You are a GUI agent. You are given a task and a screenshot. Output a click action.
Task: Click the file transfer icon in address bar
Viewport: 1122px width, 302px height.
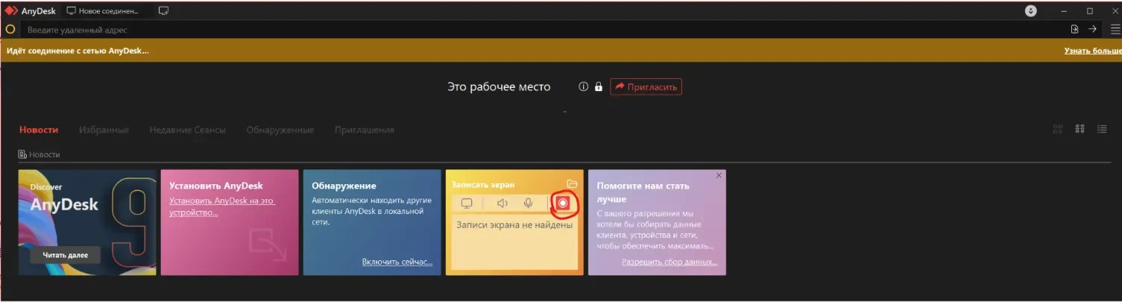click(x=1074, y=29)
